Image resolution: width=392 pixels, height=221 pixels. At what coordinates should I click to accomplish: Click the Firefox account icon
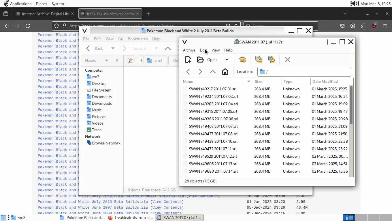pyautogui.click(x=353, y=26)
